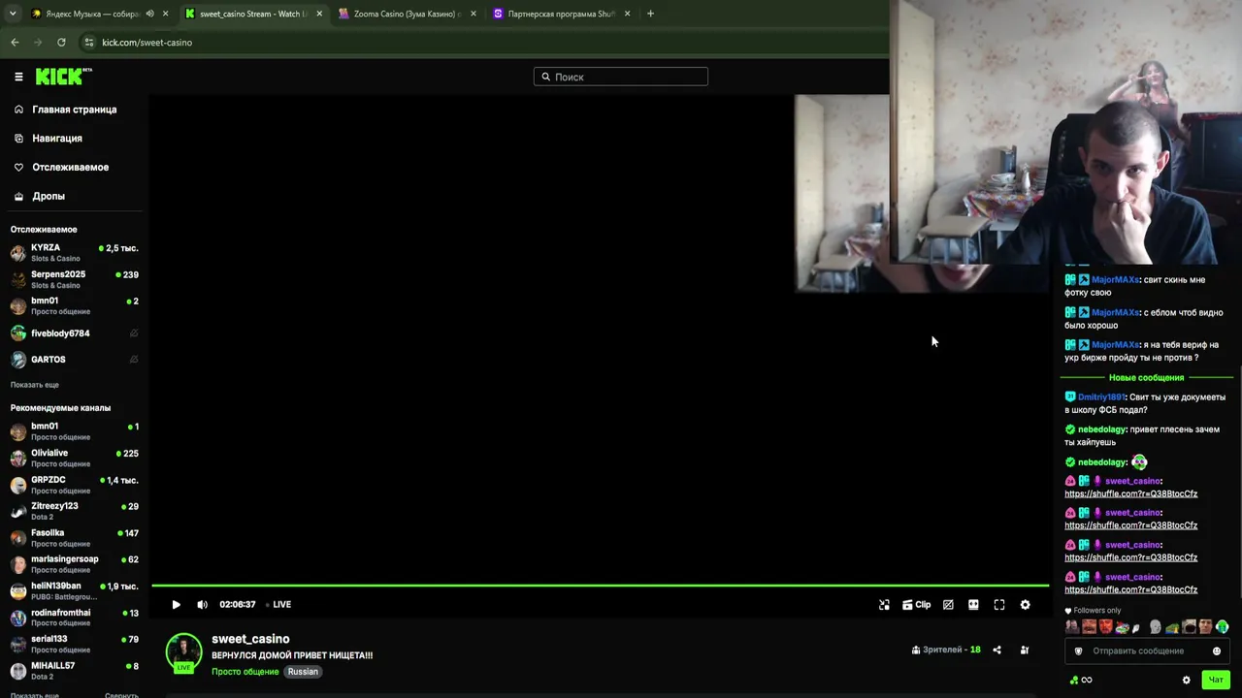Viewport: 1242px width, 698px height.
Task: Mute the stream volume
Action: coord(202,605)
